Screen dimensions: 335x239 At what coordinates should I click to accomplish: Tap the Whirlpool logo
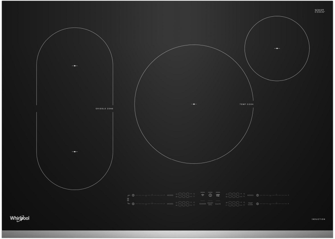click(20, 218)
